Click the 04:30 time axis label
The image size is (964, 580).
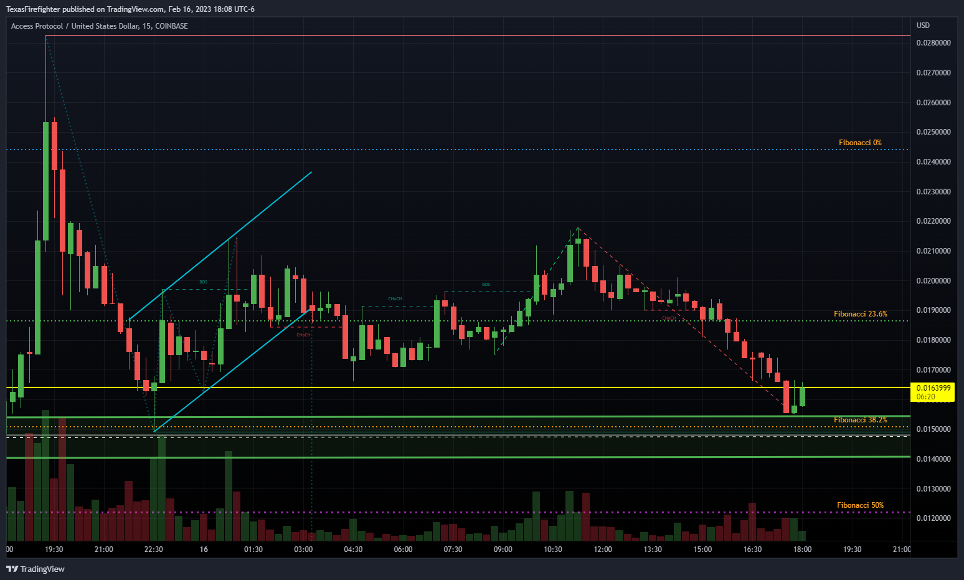point(353,549)
